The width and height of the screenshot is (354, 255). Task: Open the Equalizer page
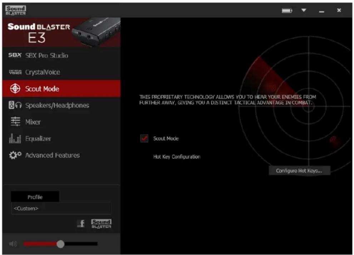[61, 138]
